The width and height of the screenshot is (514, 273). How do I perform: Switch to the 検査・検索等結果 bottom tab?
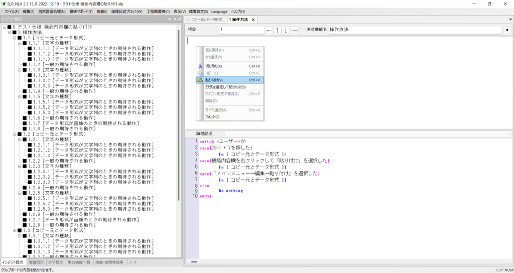point(109,262)
